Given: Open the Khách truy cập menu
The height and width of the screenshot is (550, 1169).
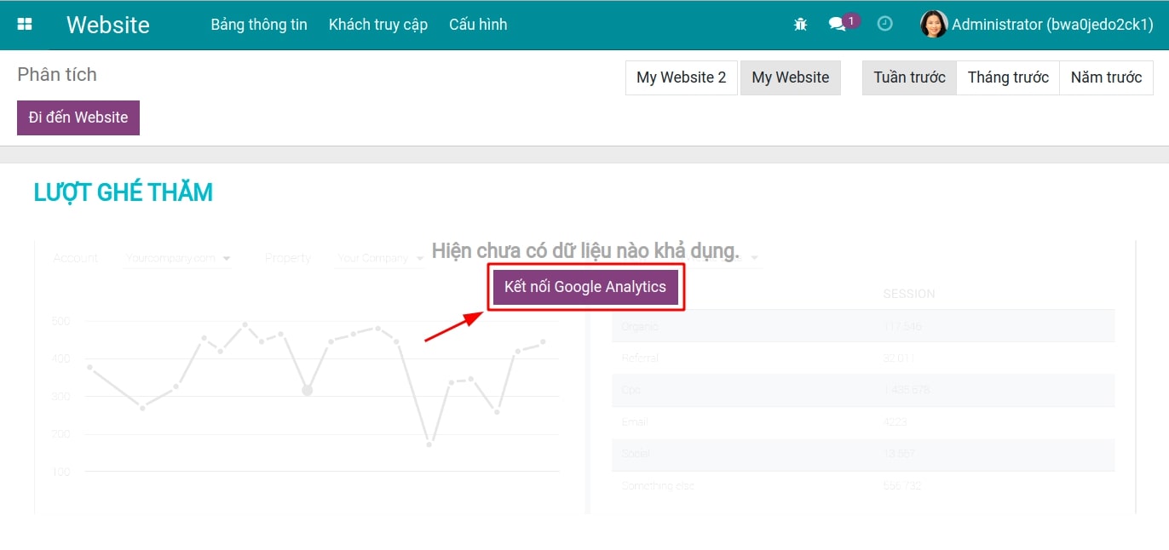Looking at the screenshot, I should coord(377,25).
